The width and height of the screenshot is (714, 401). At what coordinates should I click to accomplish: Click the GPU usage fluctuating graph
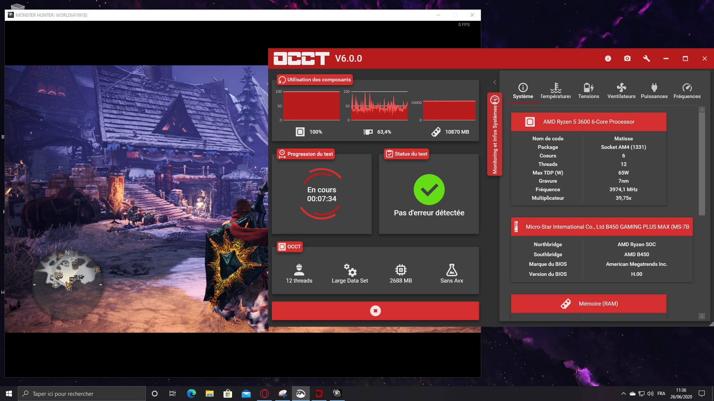[x=379, y=106]
